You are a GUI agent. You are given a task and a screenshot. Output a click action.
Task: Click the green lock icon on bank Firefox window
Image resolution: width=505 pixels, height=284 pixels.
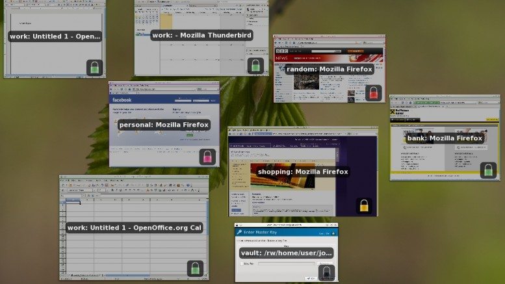[488, 170]
